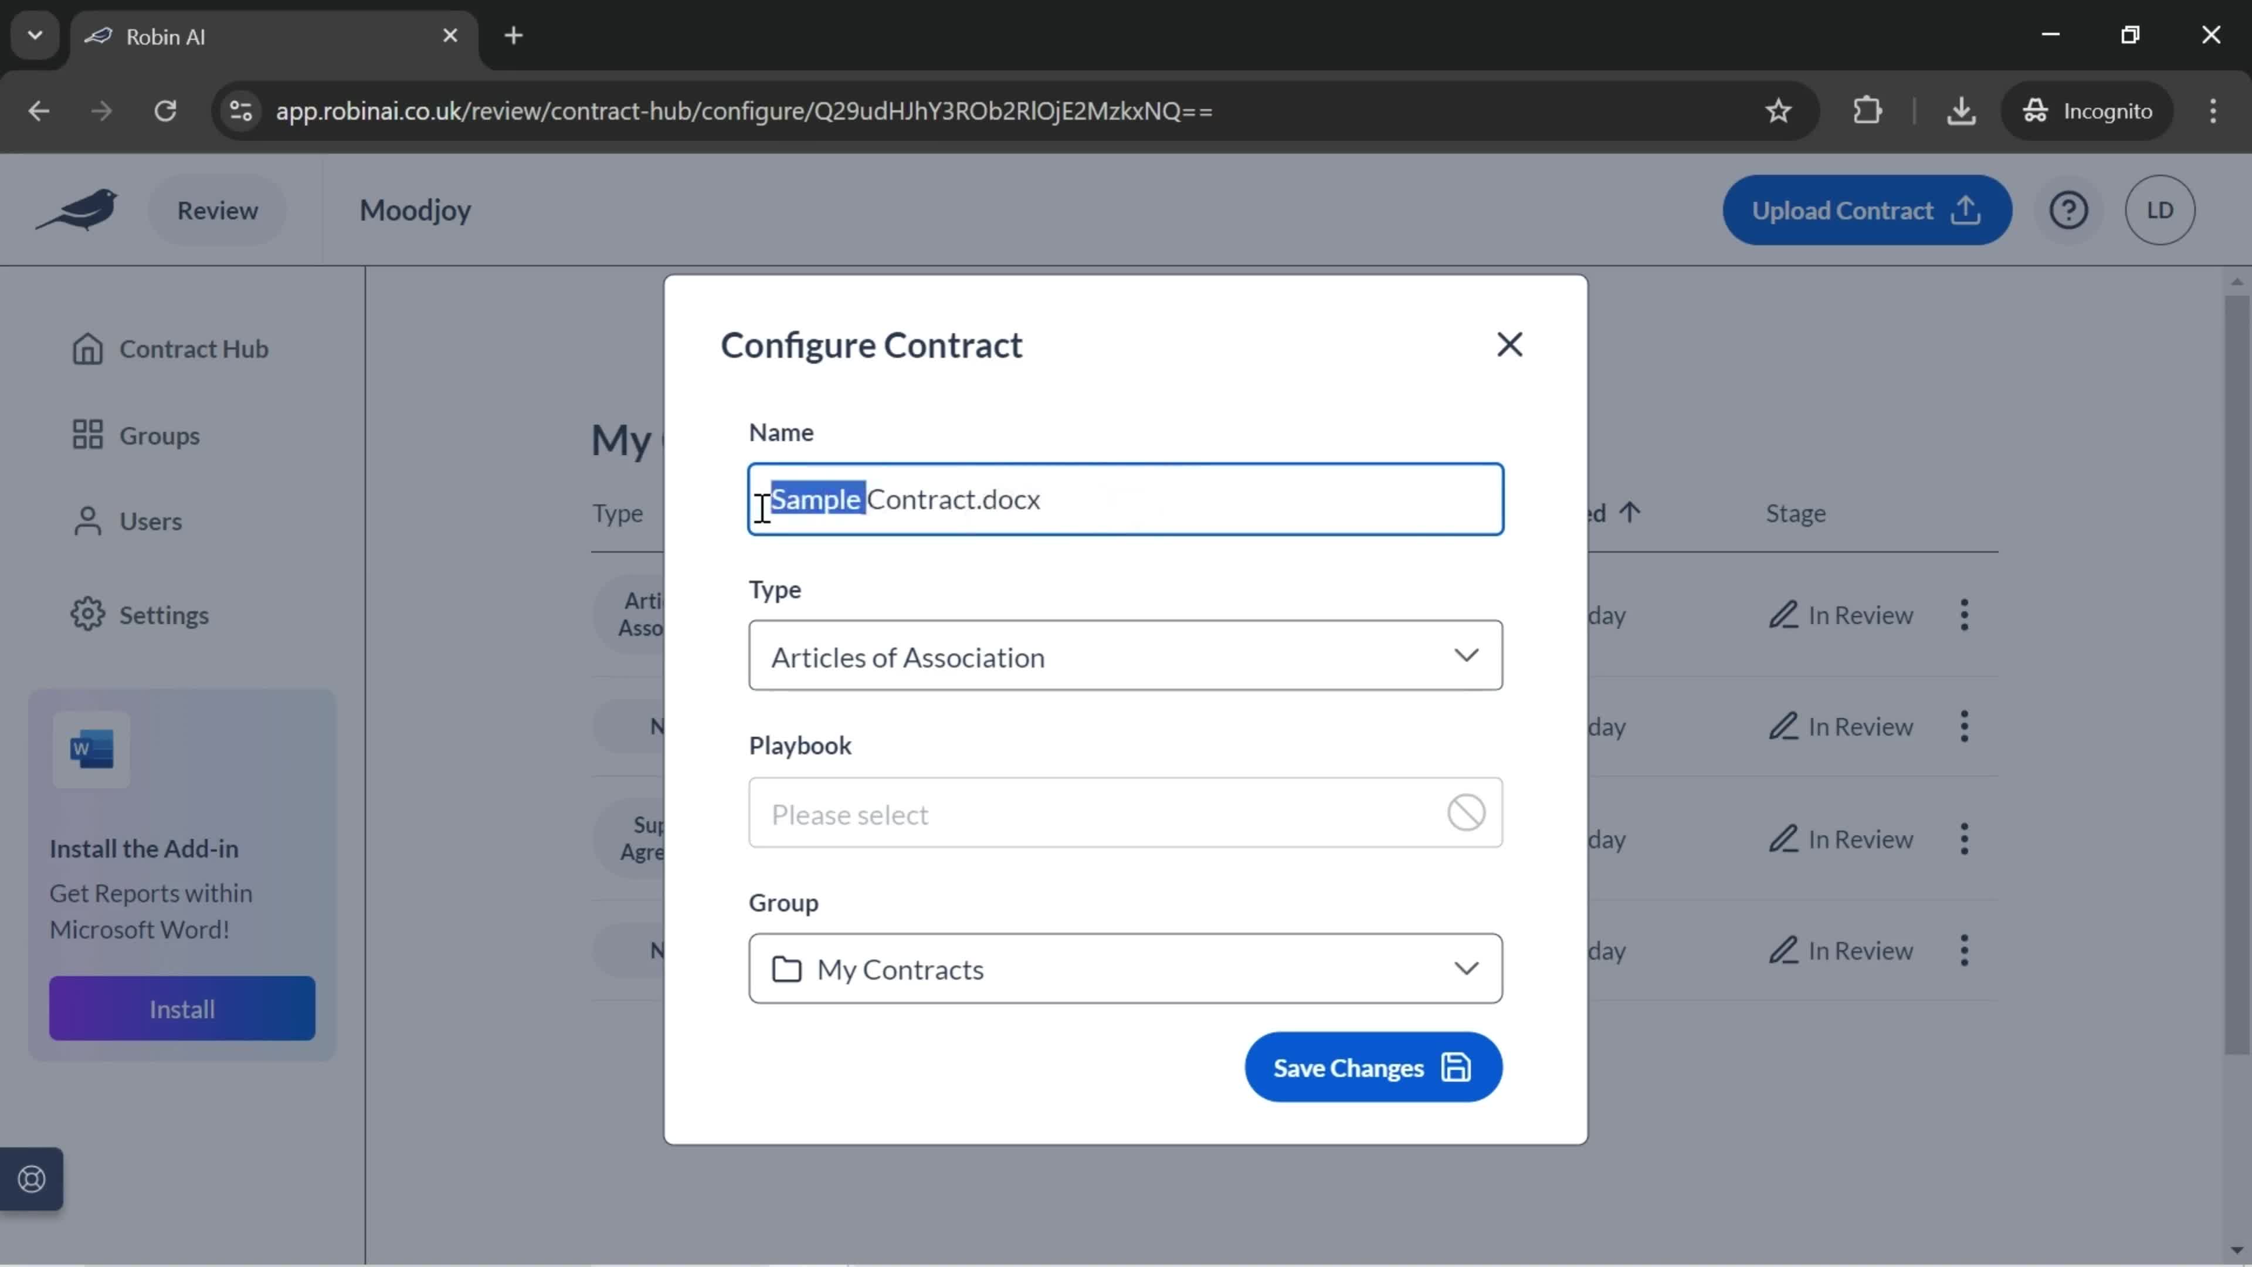Image resolution: width=2252 pixels, height=1267 pixels.
Task: Open the Playbook selection dropdown
Action: tap(1124, 812)
